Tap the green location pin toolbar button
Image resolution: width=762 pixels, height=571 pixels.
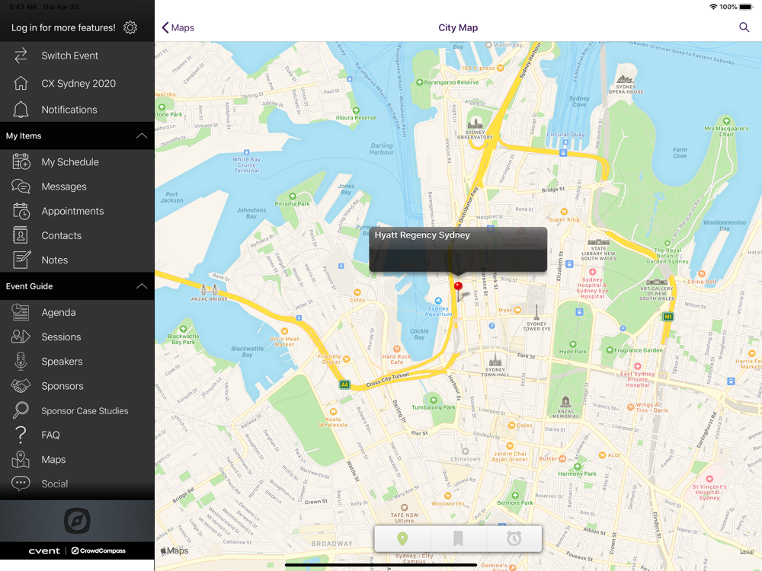tap(402, 538)
